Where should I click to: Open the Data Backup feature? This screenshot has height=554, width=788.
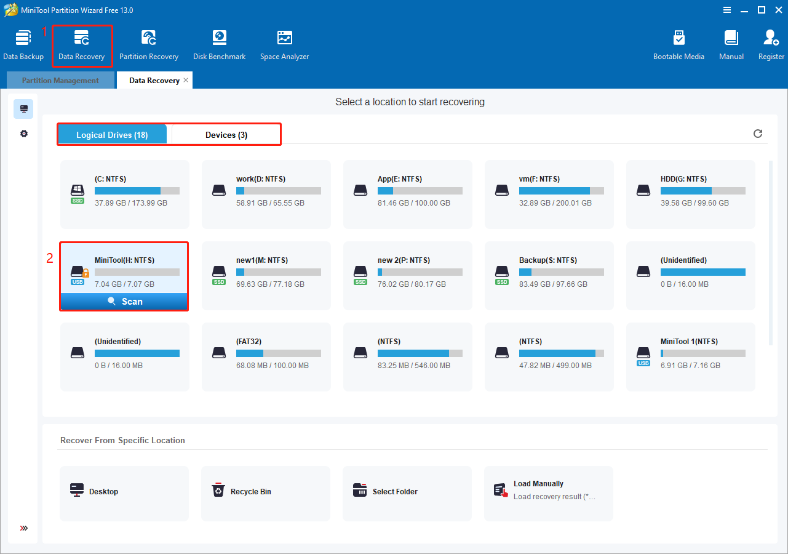click(x=24, y=43)
